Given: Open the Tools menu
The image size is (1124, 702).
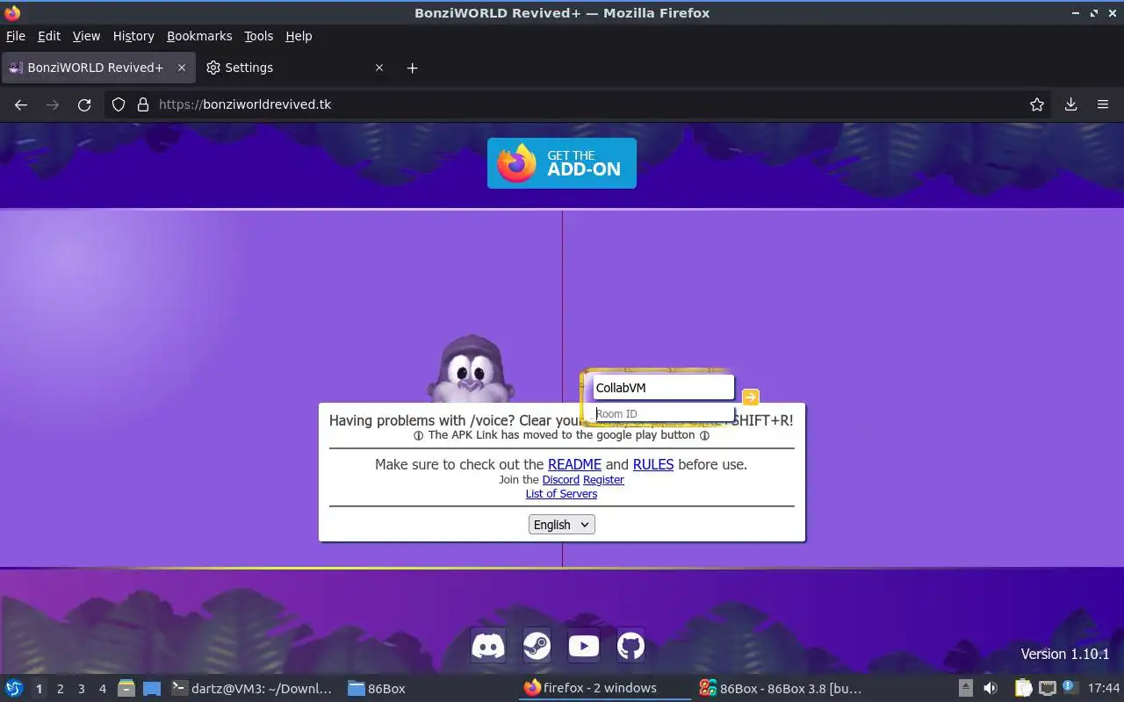Looking at the screenshot, I should pyautogui.click(x=258, y=36).
